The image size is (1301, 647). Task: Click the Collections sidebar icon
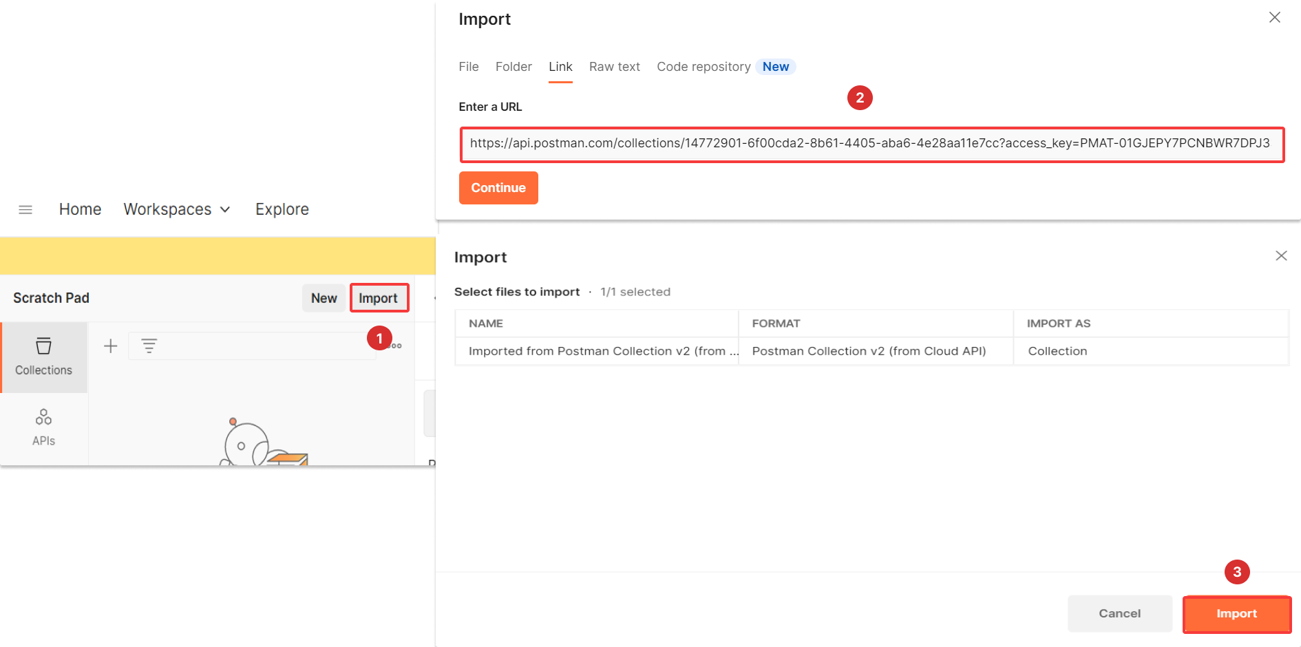(x=44, y=357)
